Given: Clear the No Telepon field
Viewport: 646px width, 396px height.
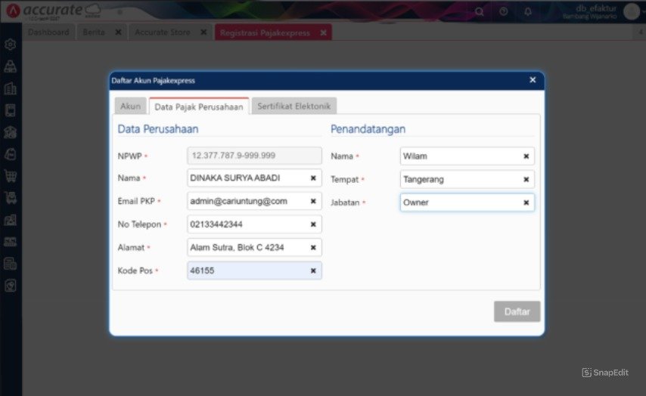Looking at the screenshot, I should [313, 224].
